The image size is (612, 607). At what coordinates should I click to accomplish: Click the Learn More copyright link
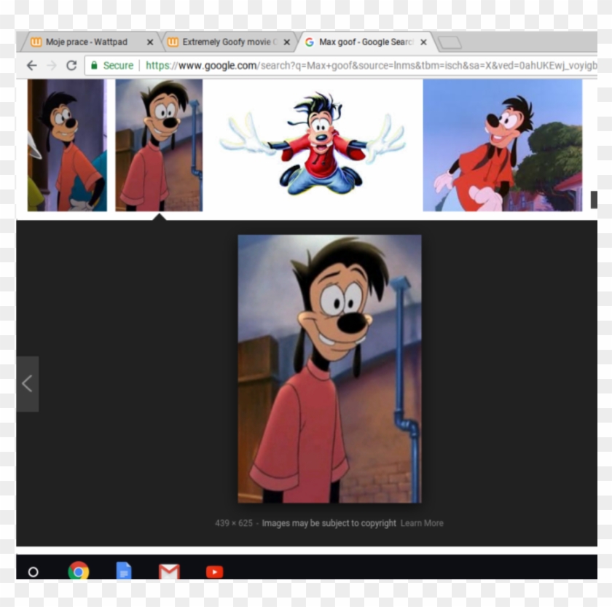422,523
